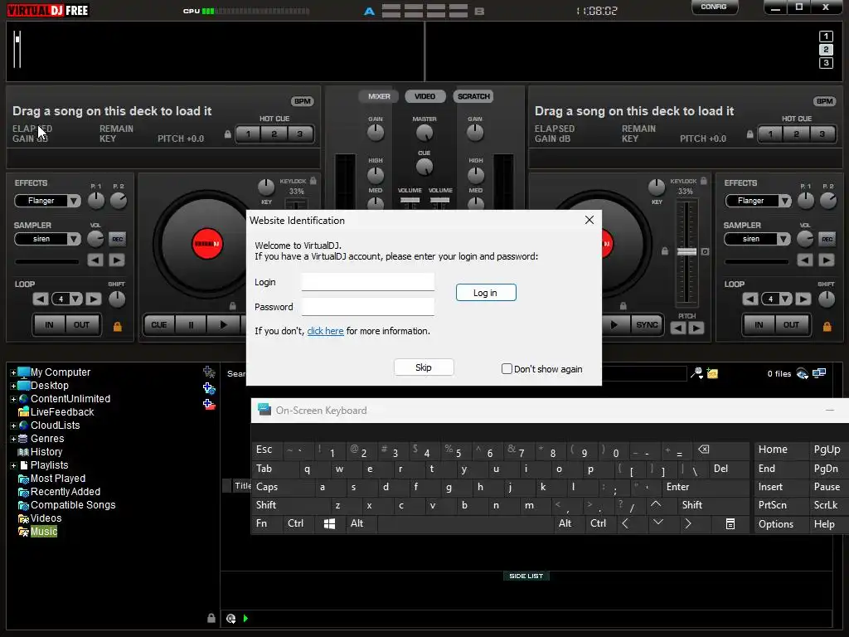The width and height of the screenshot is (849, 637).
Task: Switch center panel to VIDEO tab
Action: pos(424,96)
